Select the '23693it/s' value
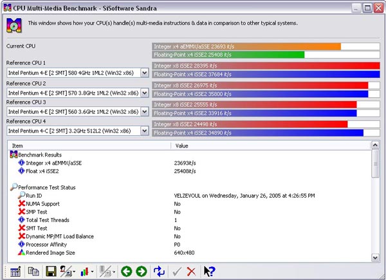Image resolution: width=386 pixels, height=280 pixels. [185, 163]
